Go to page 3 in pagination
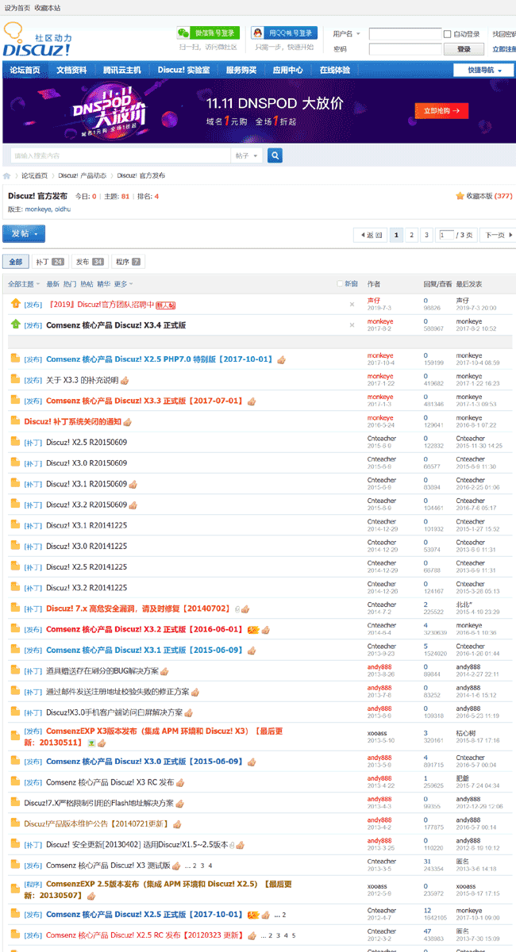Screen dimensions: 516x952 [426, 235]
